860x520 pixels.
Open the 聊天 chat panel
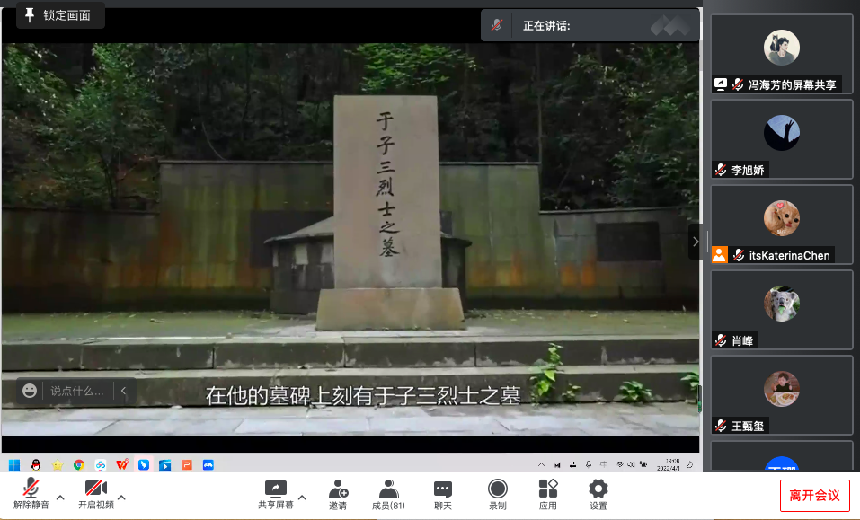442,494
